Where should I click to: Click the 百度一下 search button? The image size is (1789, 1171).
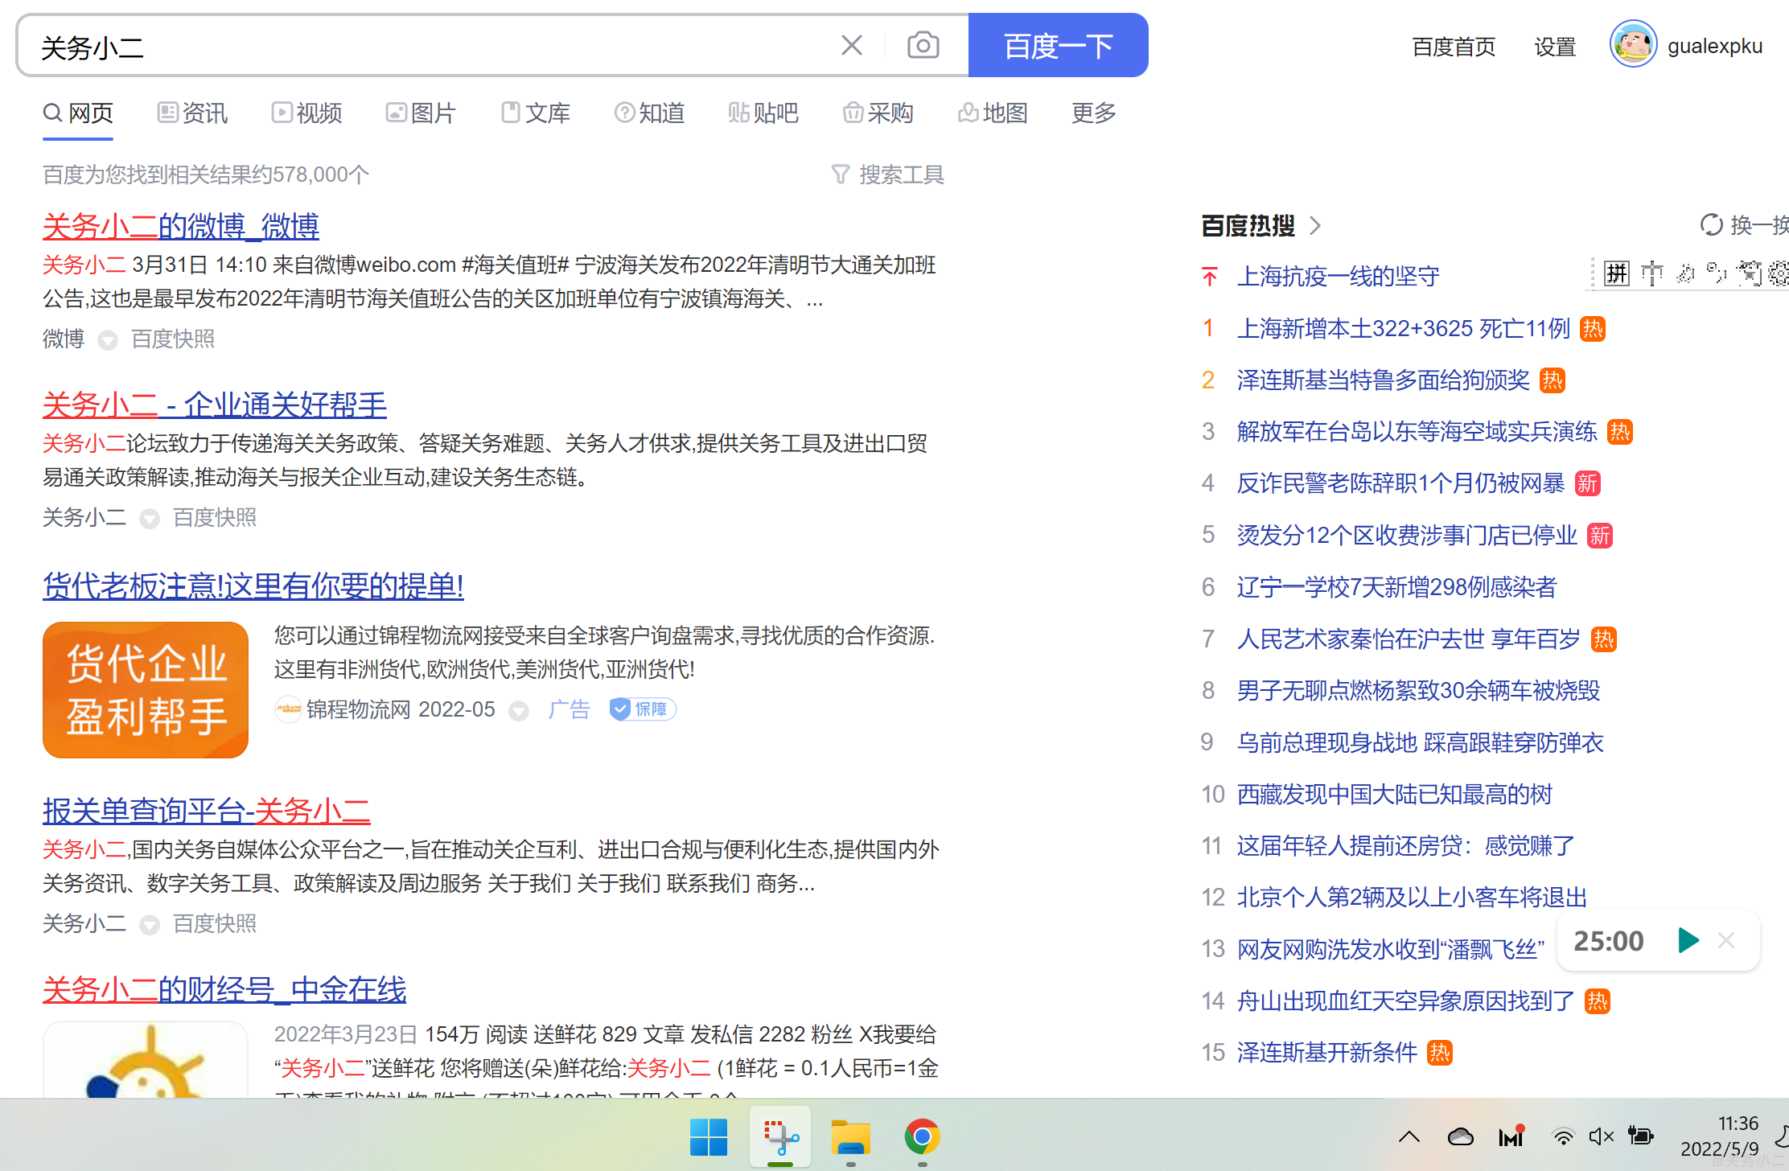1058,45
